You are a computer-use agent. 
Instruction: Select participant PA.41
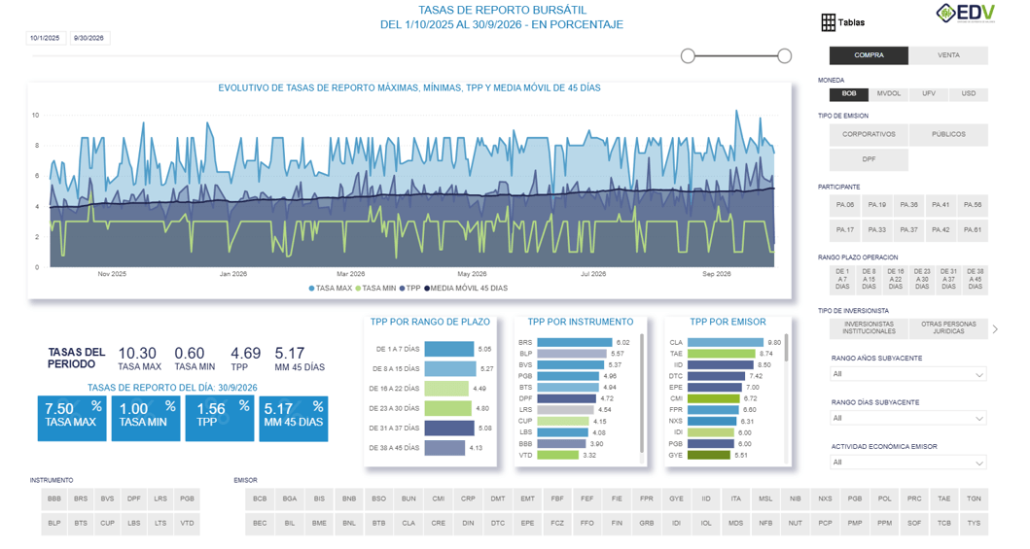click(x=941, y=205)
